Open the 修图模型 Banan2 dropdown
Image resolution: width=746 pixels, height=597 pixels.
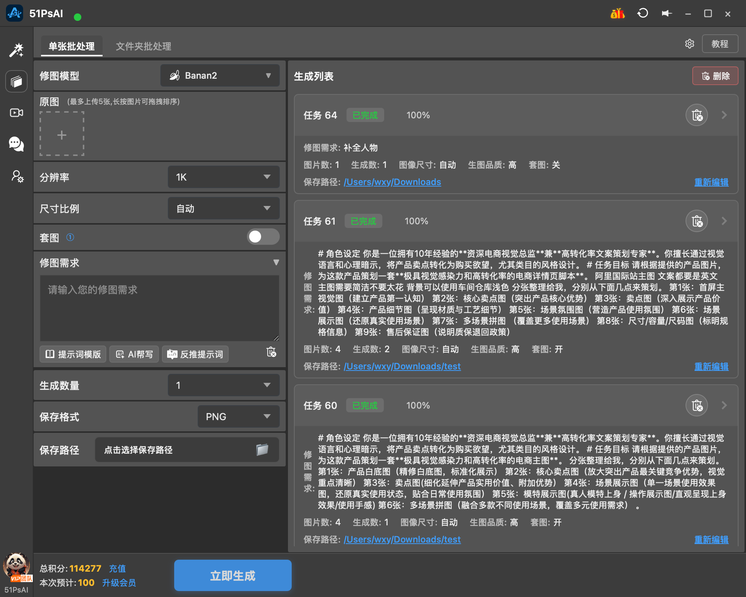point(220,75)
